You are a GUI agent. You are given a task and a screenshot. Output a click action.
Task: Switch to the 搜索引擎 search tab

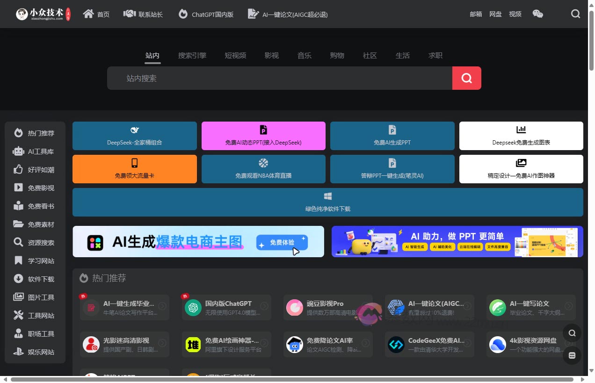coord(192,55)
